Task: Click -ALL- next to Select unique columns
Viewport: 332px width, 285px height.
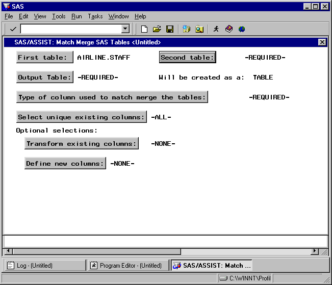Action: 161,117
